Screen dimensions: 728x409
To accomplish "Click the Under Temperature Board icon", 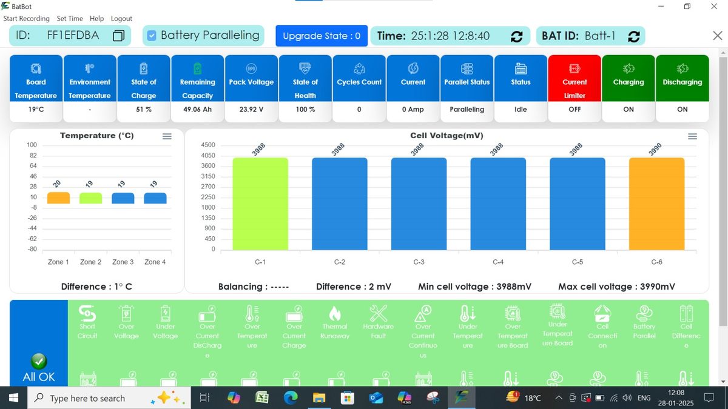I will [x=558, y=311].
